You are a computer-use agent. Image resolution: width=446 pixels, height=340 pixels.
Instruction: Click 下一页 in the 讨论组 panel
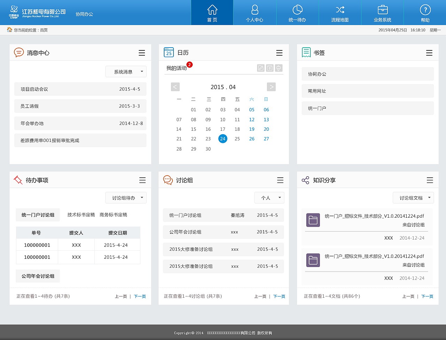tap(279, 297)
